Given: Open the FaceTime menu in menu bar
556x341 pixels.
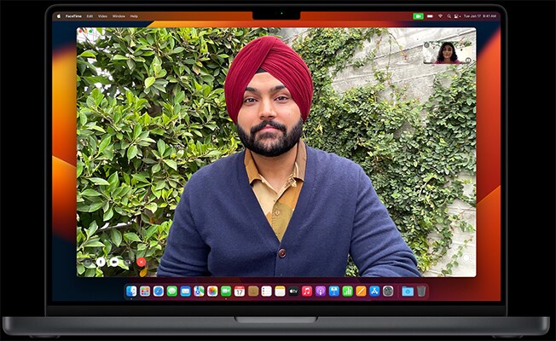Looking at the screenshot, I should pyautogui.click(x=72, y=15).
